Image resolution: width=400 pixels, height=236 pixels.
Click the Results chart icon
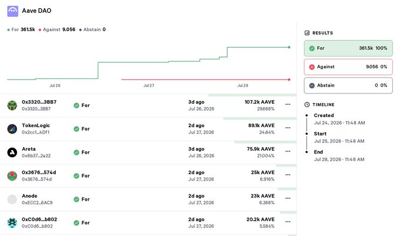[307, 33]
